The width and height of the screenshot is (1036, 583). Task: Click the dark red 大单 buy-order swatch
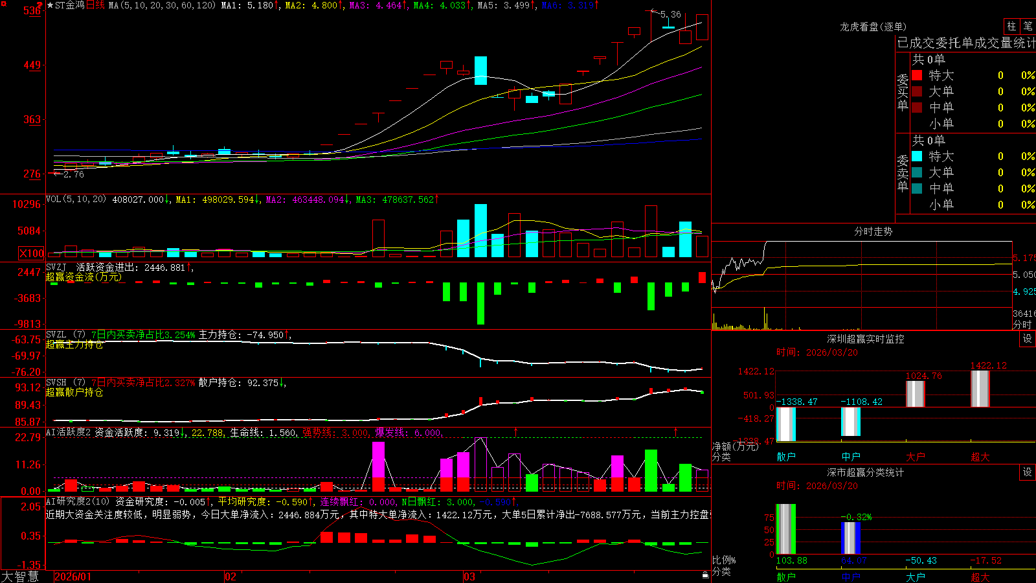pyautogui.click(x=917, y=91)
